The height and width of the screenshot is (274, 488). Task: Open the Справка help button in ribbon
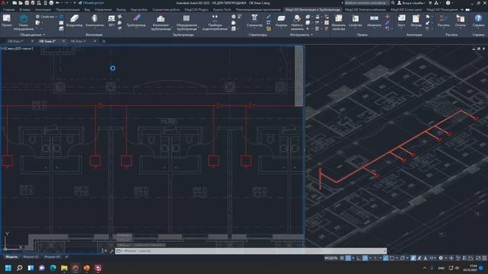478,21
